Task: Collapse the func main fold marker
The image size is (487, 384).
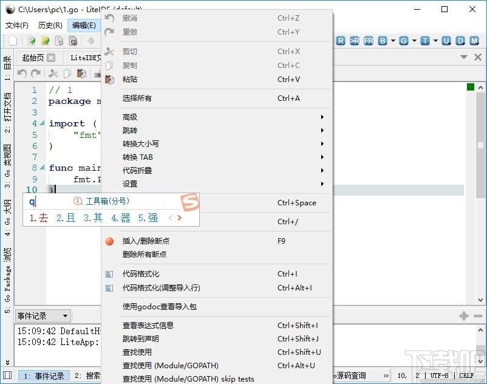Action: [x=43, y=168]
